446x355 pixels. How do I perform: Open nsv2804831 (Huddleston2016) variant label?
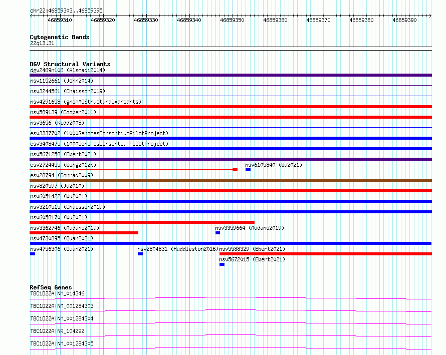(x=178, y=249)
